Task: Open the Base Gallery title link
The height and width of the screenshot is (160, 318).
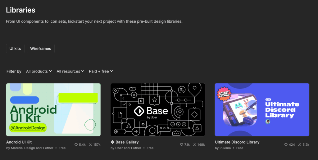Action: coord(127,142)
